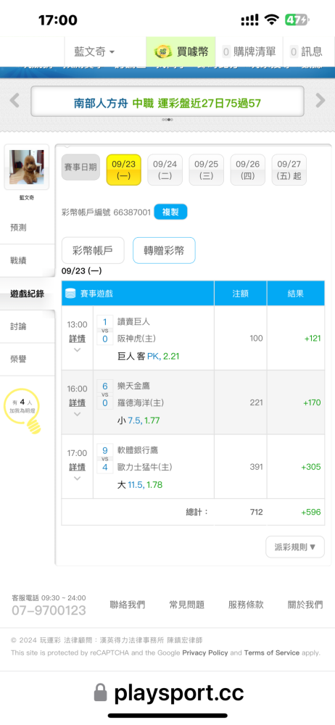Open the Privacy Policy link
The width and height of the screenshot is (335, 725).
pyautogui.click(x=205, y=653)
